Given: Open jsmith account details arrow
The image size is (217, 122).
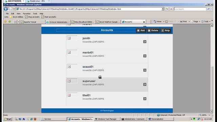Looking at the screenshot, I should point(145,42).
